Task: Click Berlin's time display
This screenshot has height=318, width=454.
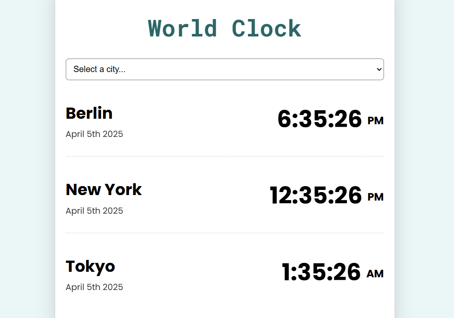Action: point(319,119)
